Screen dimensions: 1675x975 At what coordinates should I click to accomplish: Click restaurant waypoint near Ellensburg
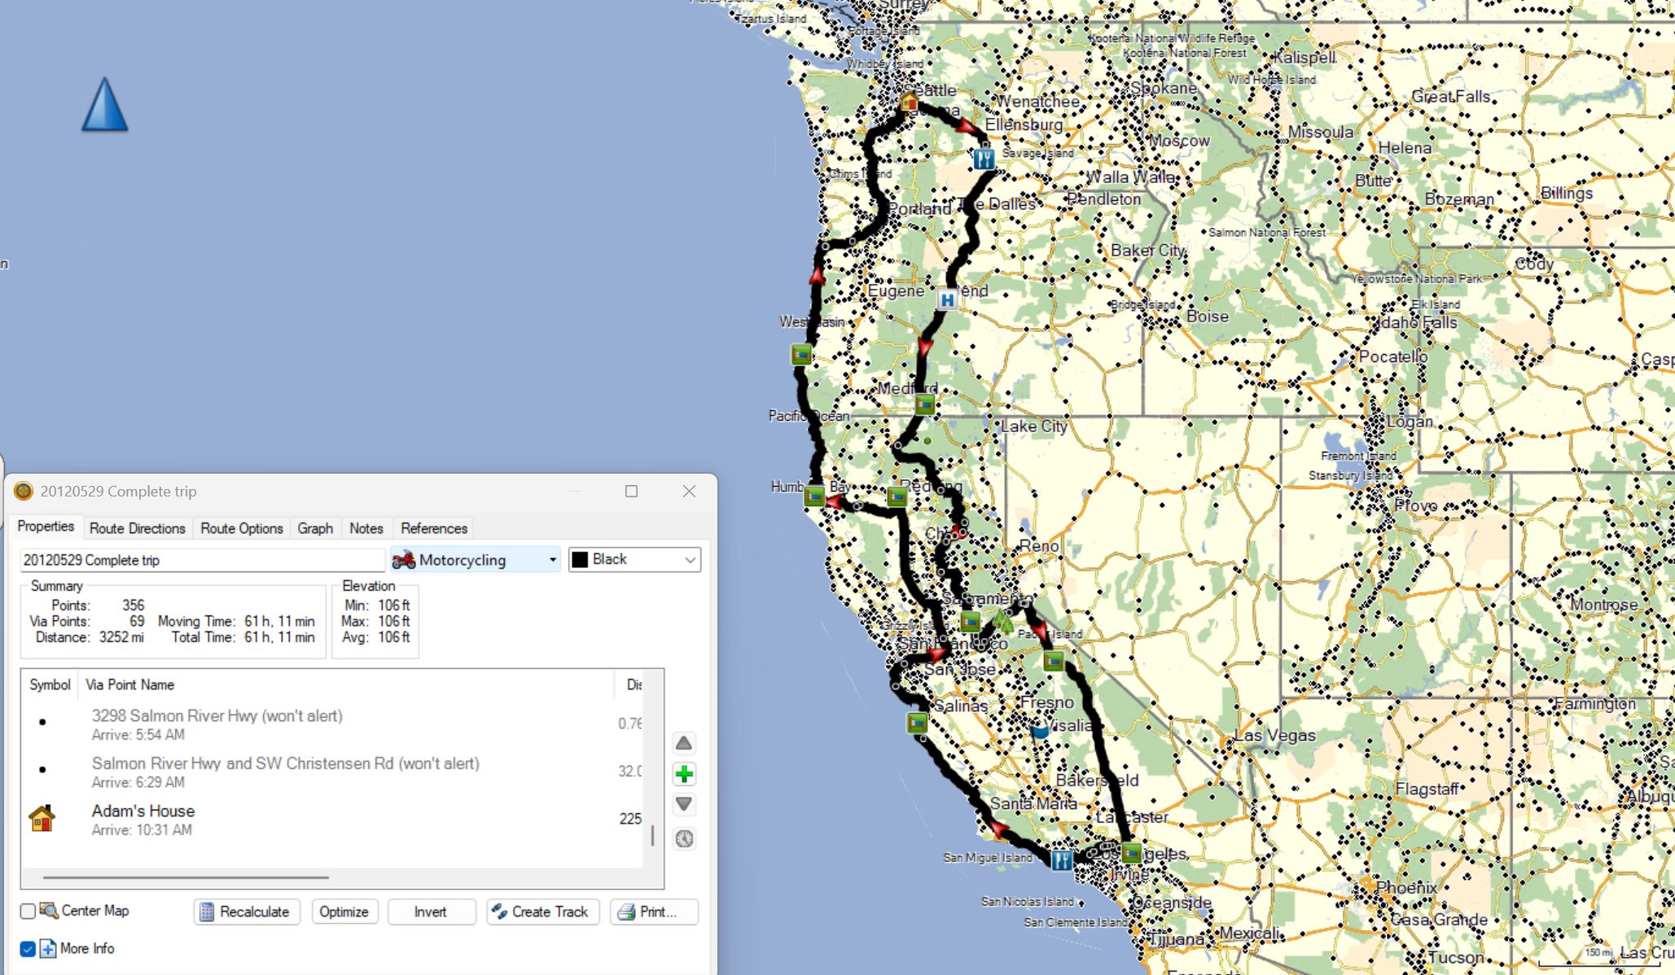click(x=984, y=159)
